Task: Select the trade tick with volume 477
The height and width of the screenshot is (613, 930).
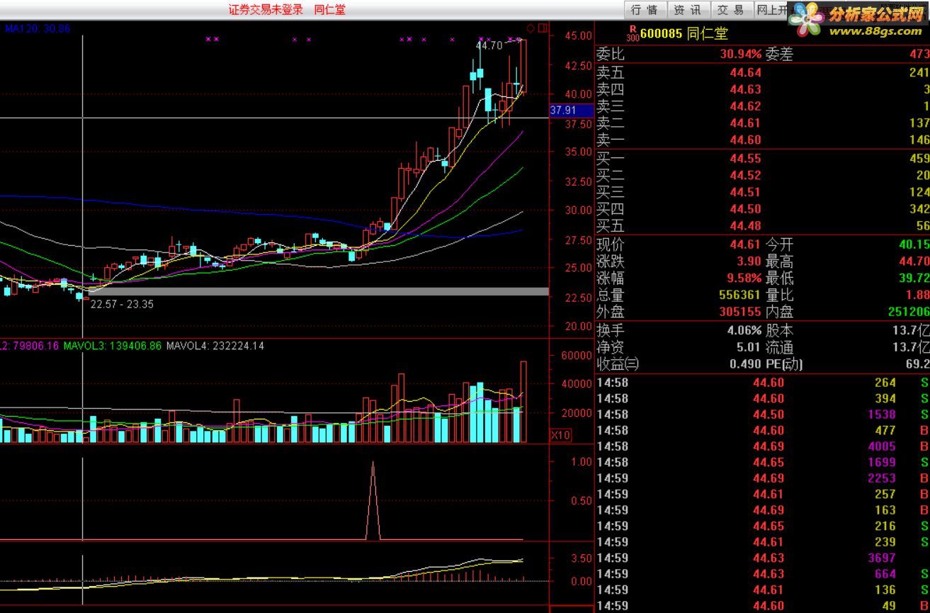Action: point(763,430)
